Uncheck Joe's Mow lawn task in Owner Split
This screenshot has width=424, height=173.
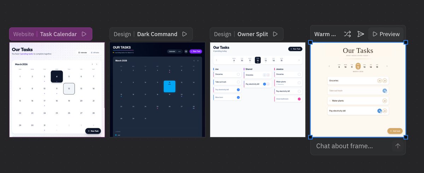click(238, 97)
